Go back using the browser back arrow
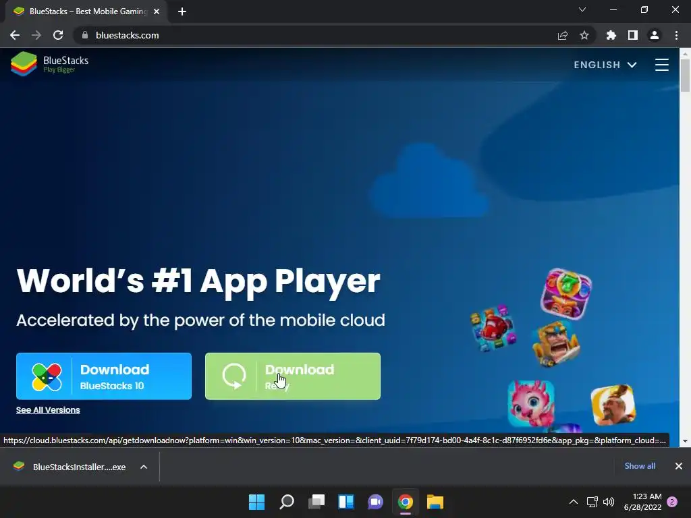Viewport: 691px width, 518px height. 15,35
